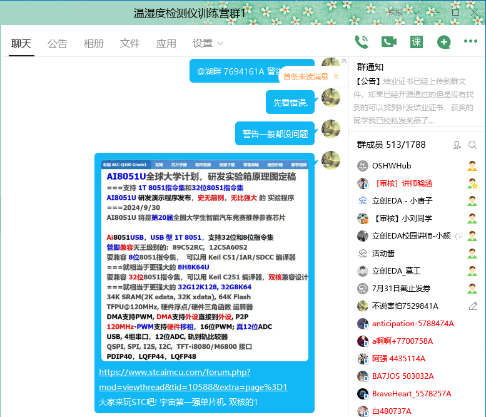Click the 警告一般都没问题 message bubble
This screenshot has height=417, width=486.
pos(275,133)
